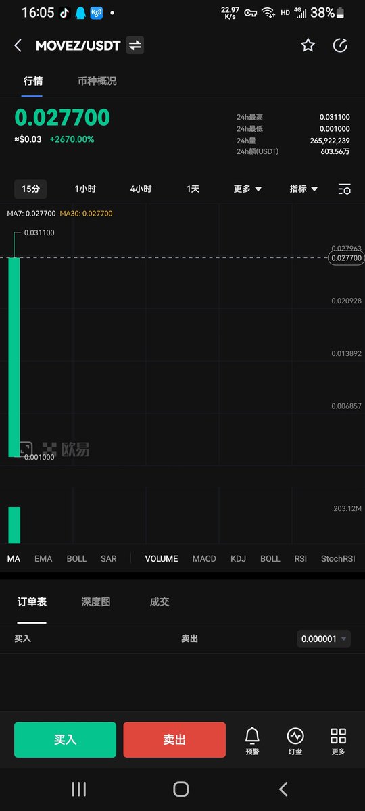
Task: Tap the large green candlestick
Action: [x=14, y=357]
